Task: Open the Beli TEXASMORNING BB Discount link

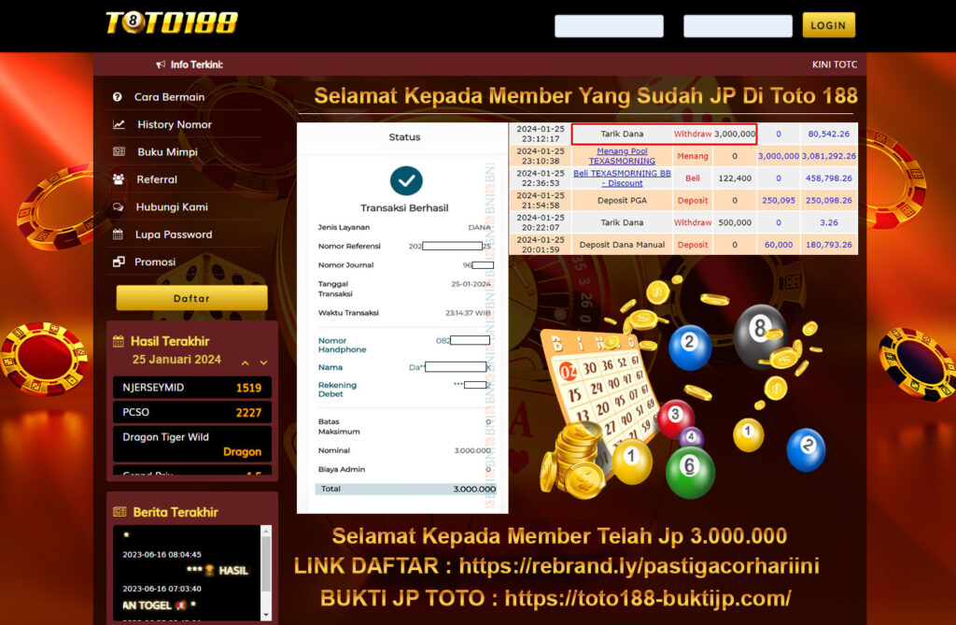Action: pos(622,178)
